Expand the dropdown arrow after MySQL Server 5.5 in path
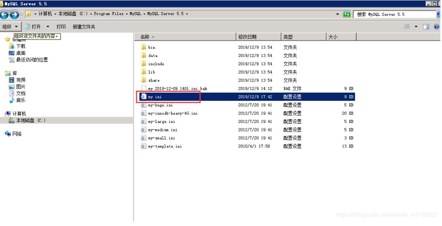Viewport: 442px width, 226px height. [187, 14]
